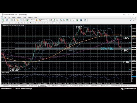Select the equidistant channel tool
137x103 pixels.
(x=19, y=23)
